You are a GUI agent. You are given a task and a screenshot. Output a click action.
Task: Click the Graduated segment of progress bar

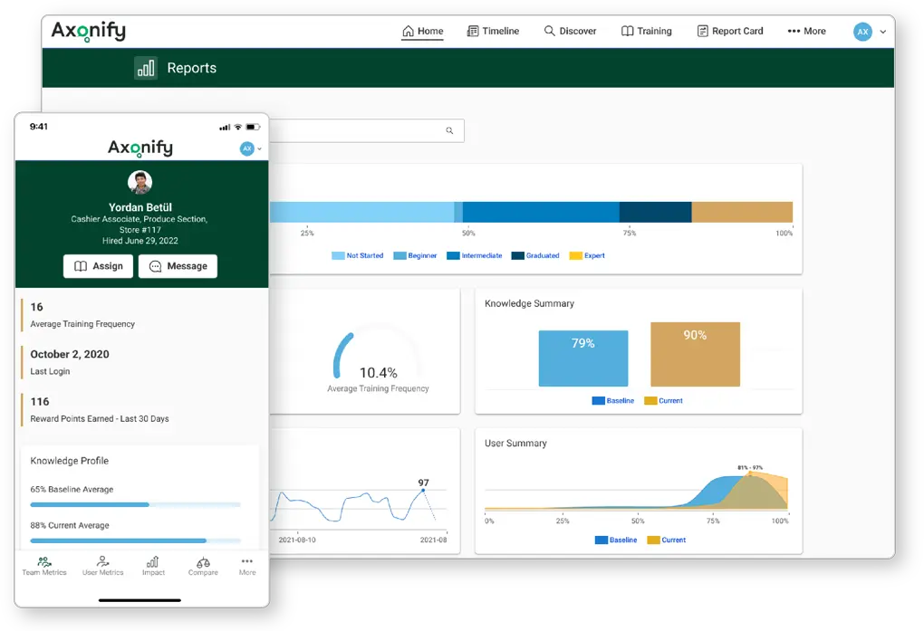655,212
